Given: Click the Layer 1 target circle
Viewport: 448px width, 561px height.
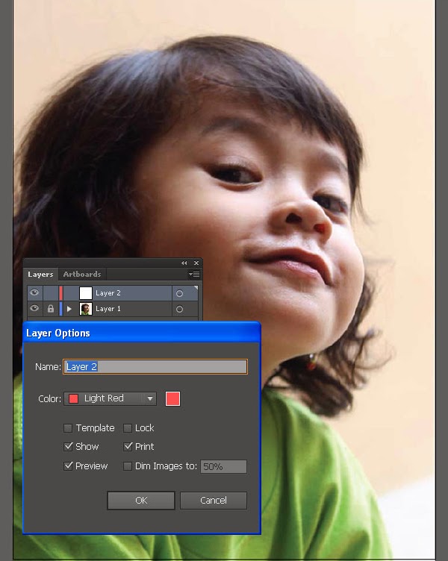Looking at the screenshot, I should [179, 309].
